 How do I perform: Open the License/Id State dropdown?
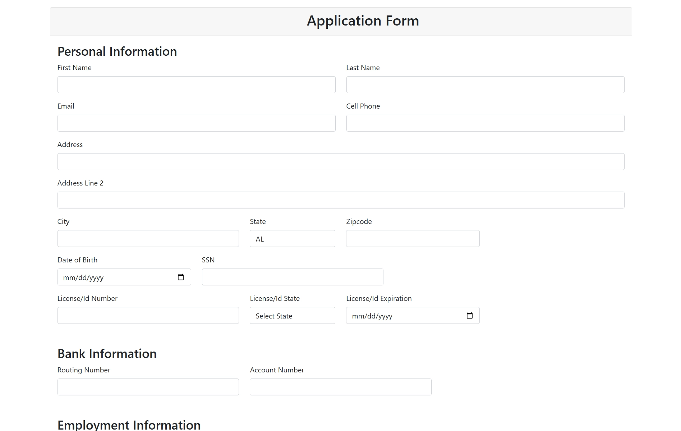(x=292, y=316)
